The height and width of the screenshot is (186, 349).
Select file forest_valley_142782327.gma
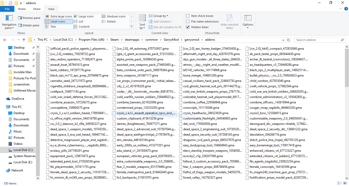200,178
